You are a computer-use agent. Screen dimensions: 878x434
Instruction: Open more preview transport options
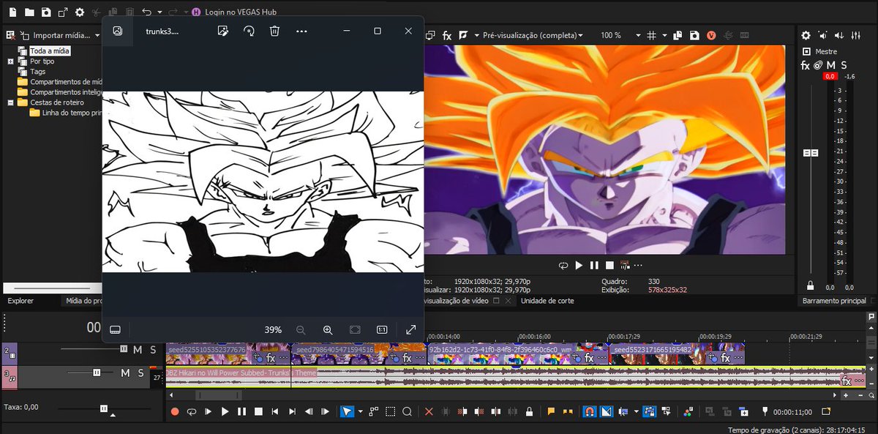(x=638, y=266)
